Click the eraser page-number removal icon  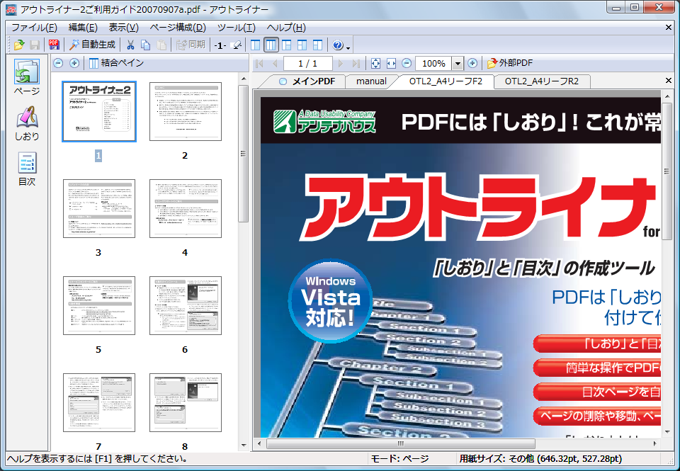[237, 45]
